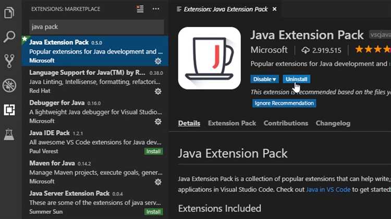Select Maven for Java list item

(95, 172)
